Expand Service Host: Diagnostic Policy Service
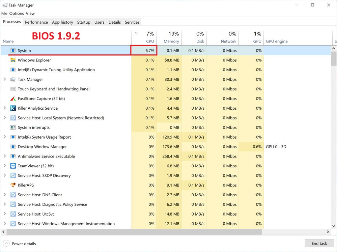The image size is (337, 252). click(5, 204)
